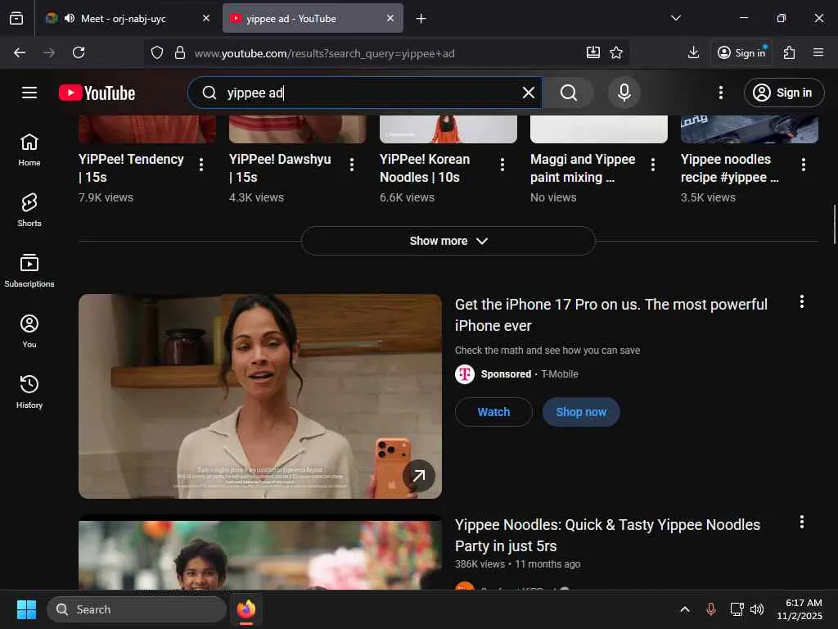Open options menu for YiPPee! Tendency short
The width and height of the screenshot is (838, 629).
(x=201, y=164)
